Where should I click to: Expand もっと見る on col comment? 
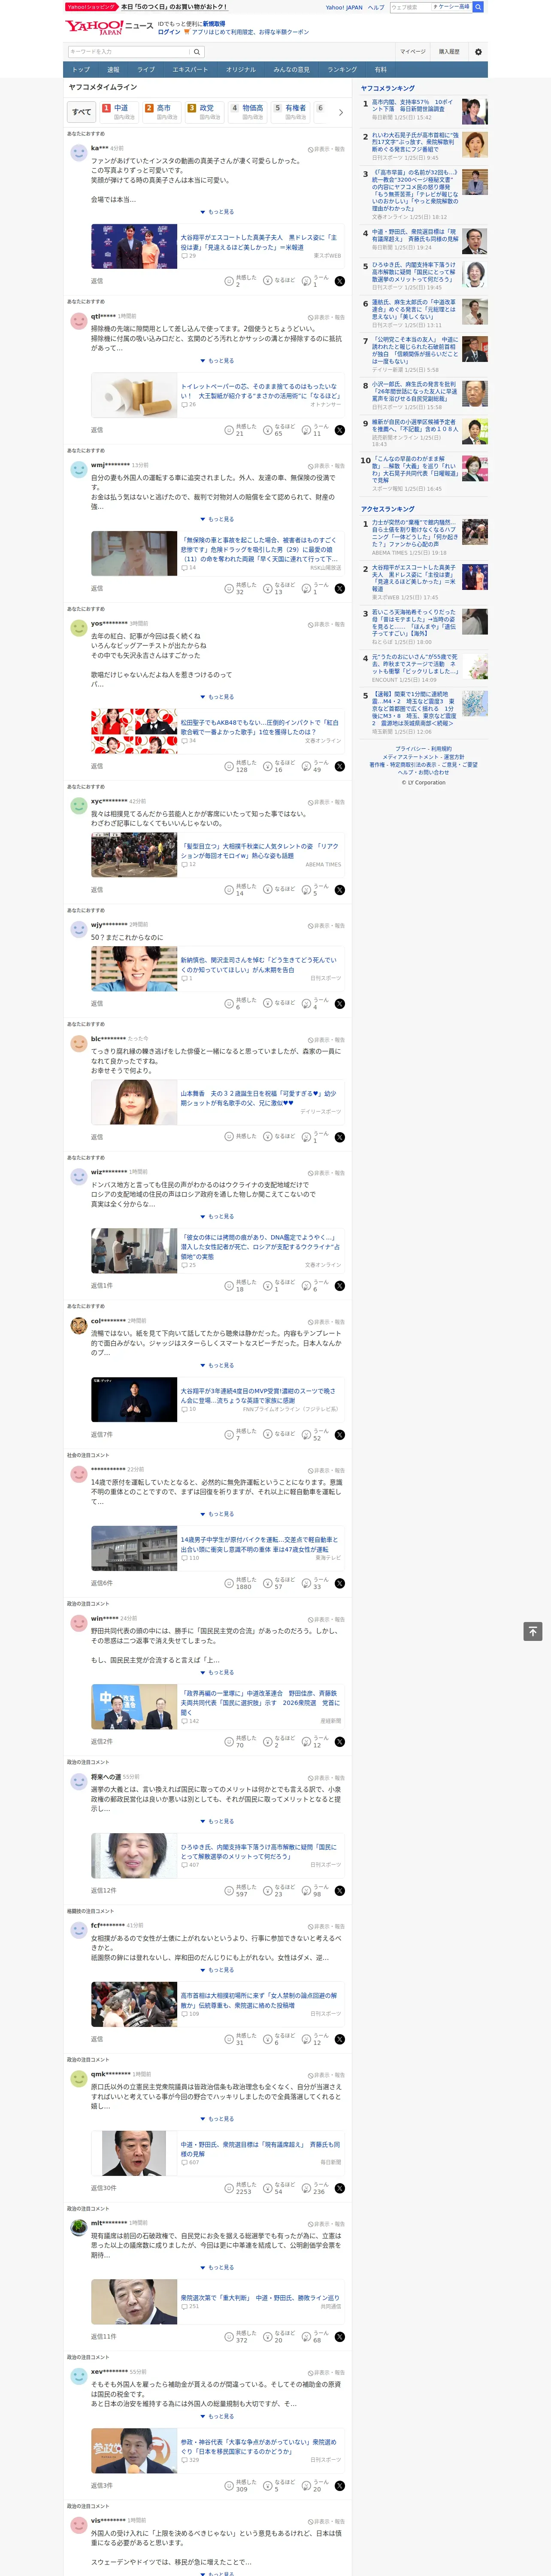[217, 1365]
